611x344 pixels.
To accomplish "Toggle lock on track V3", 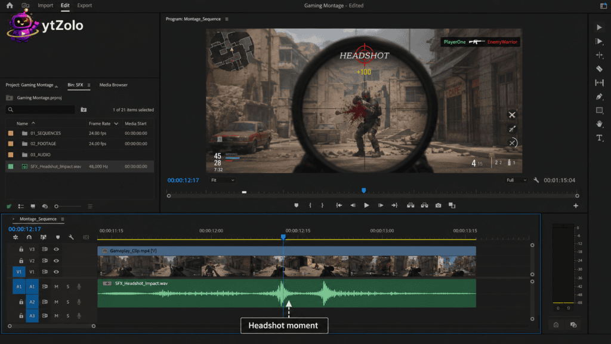I will coord(21,249).
